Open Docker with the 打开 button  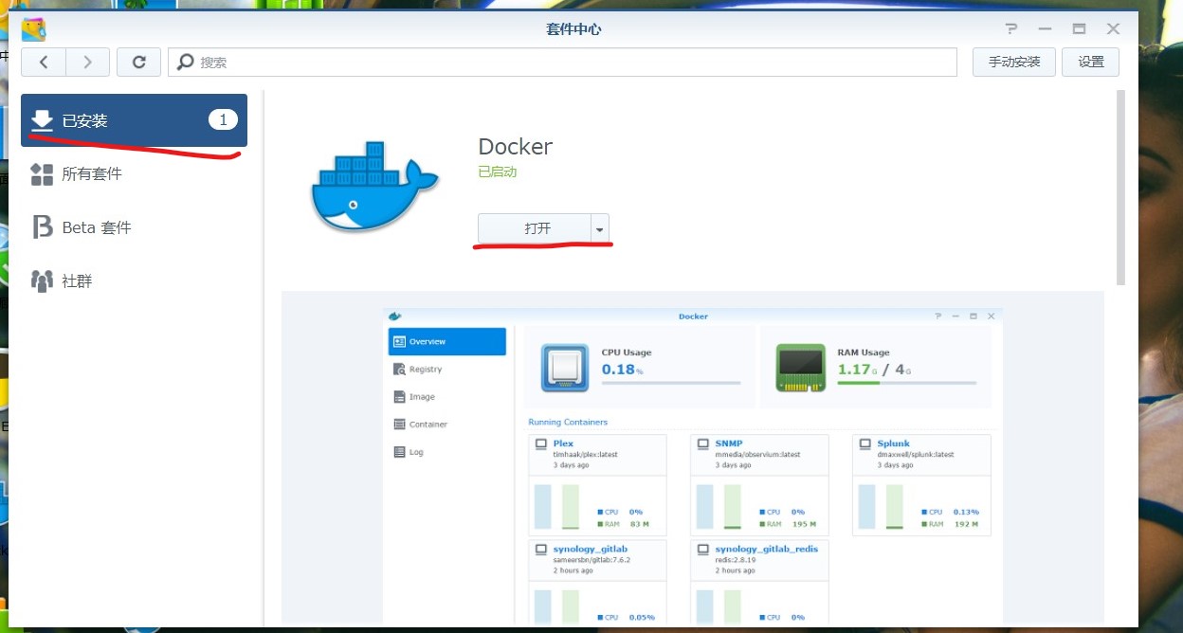534,228
